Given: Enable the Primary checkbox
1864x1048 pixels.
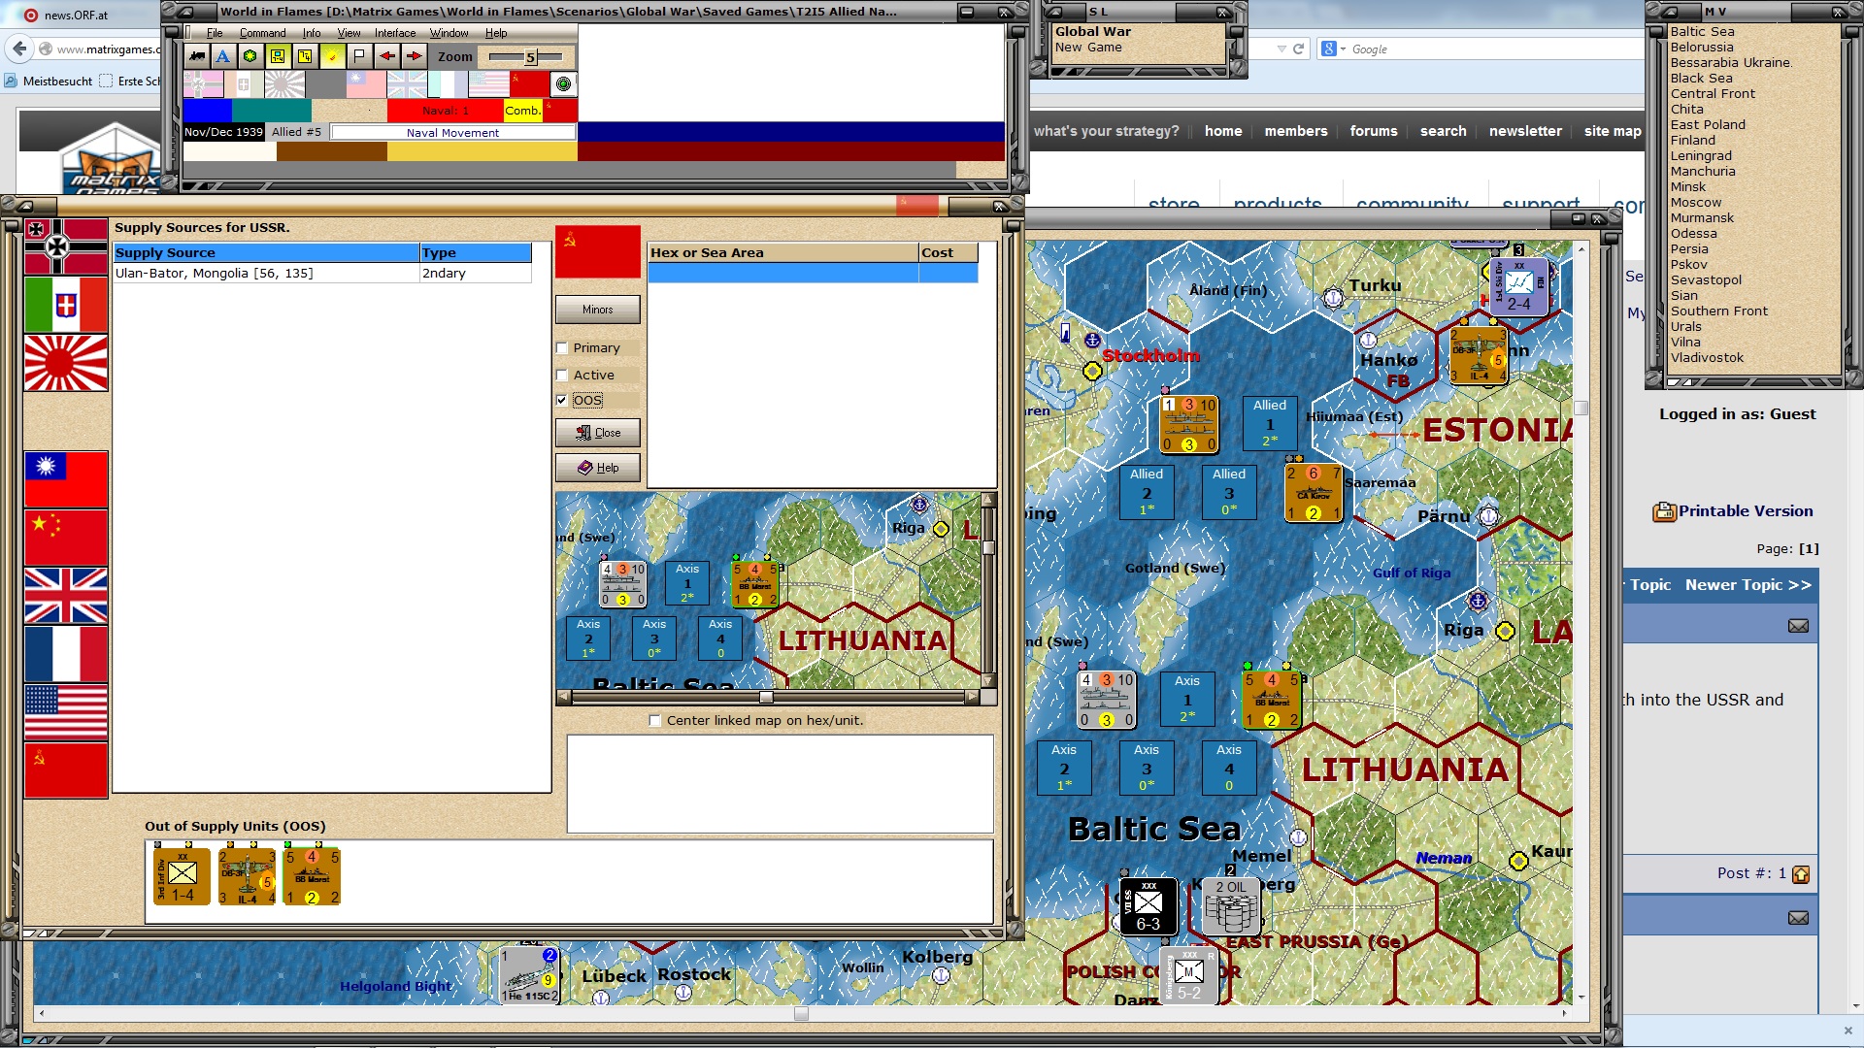Looking at the screenshot, I should tap(562, 348).
